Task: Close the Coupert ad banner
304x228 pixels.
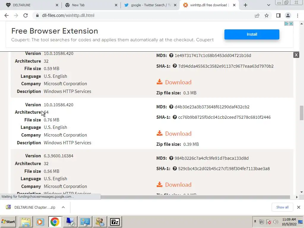Action: [x=291, y=24]
